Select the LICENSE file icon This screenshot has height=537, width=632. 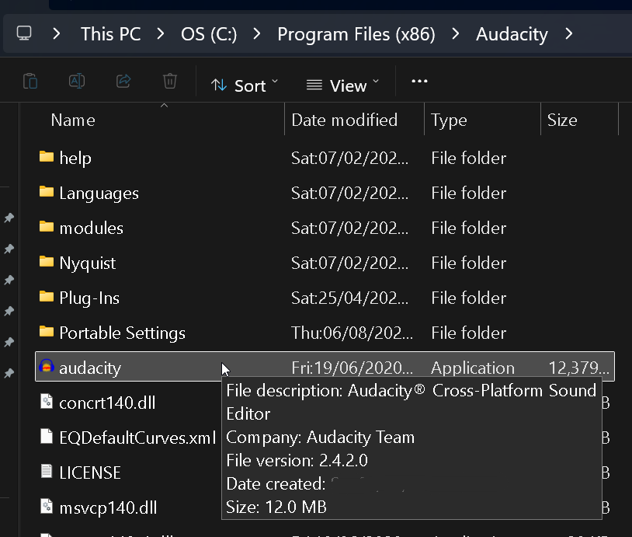point(47,471)
